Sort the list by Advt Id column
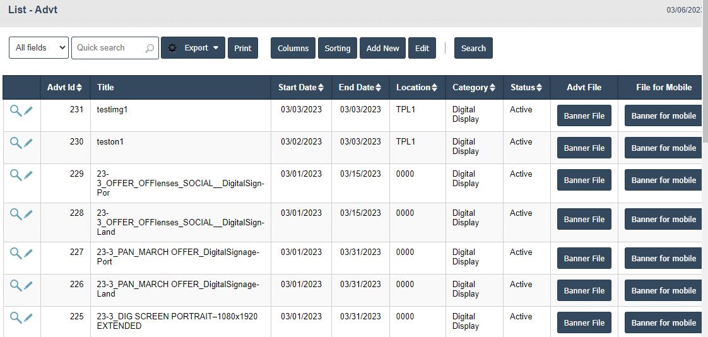The width and height of the screenshot is (708, 337). click(x=65, y=88)
